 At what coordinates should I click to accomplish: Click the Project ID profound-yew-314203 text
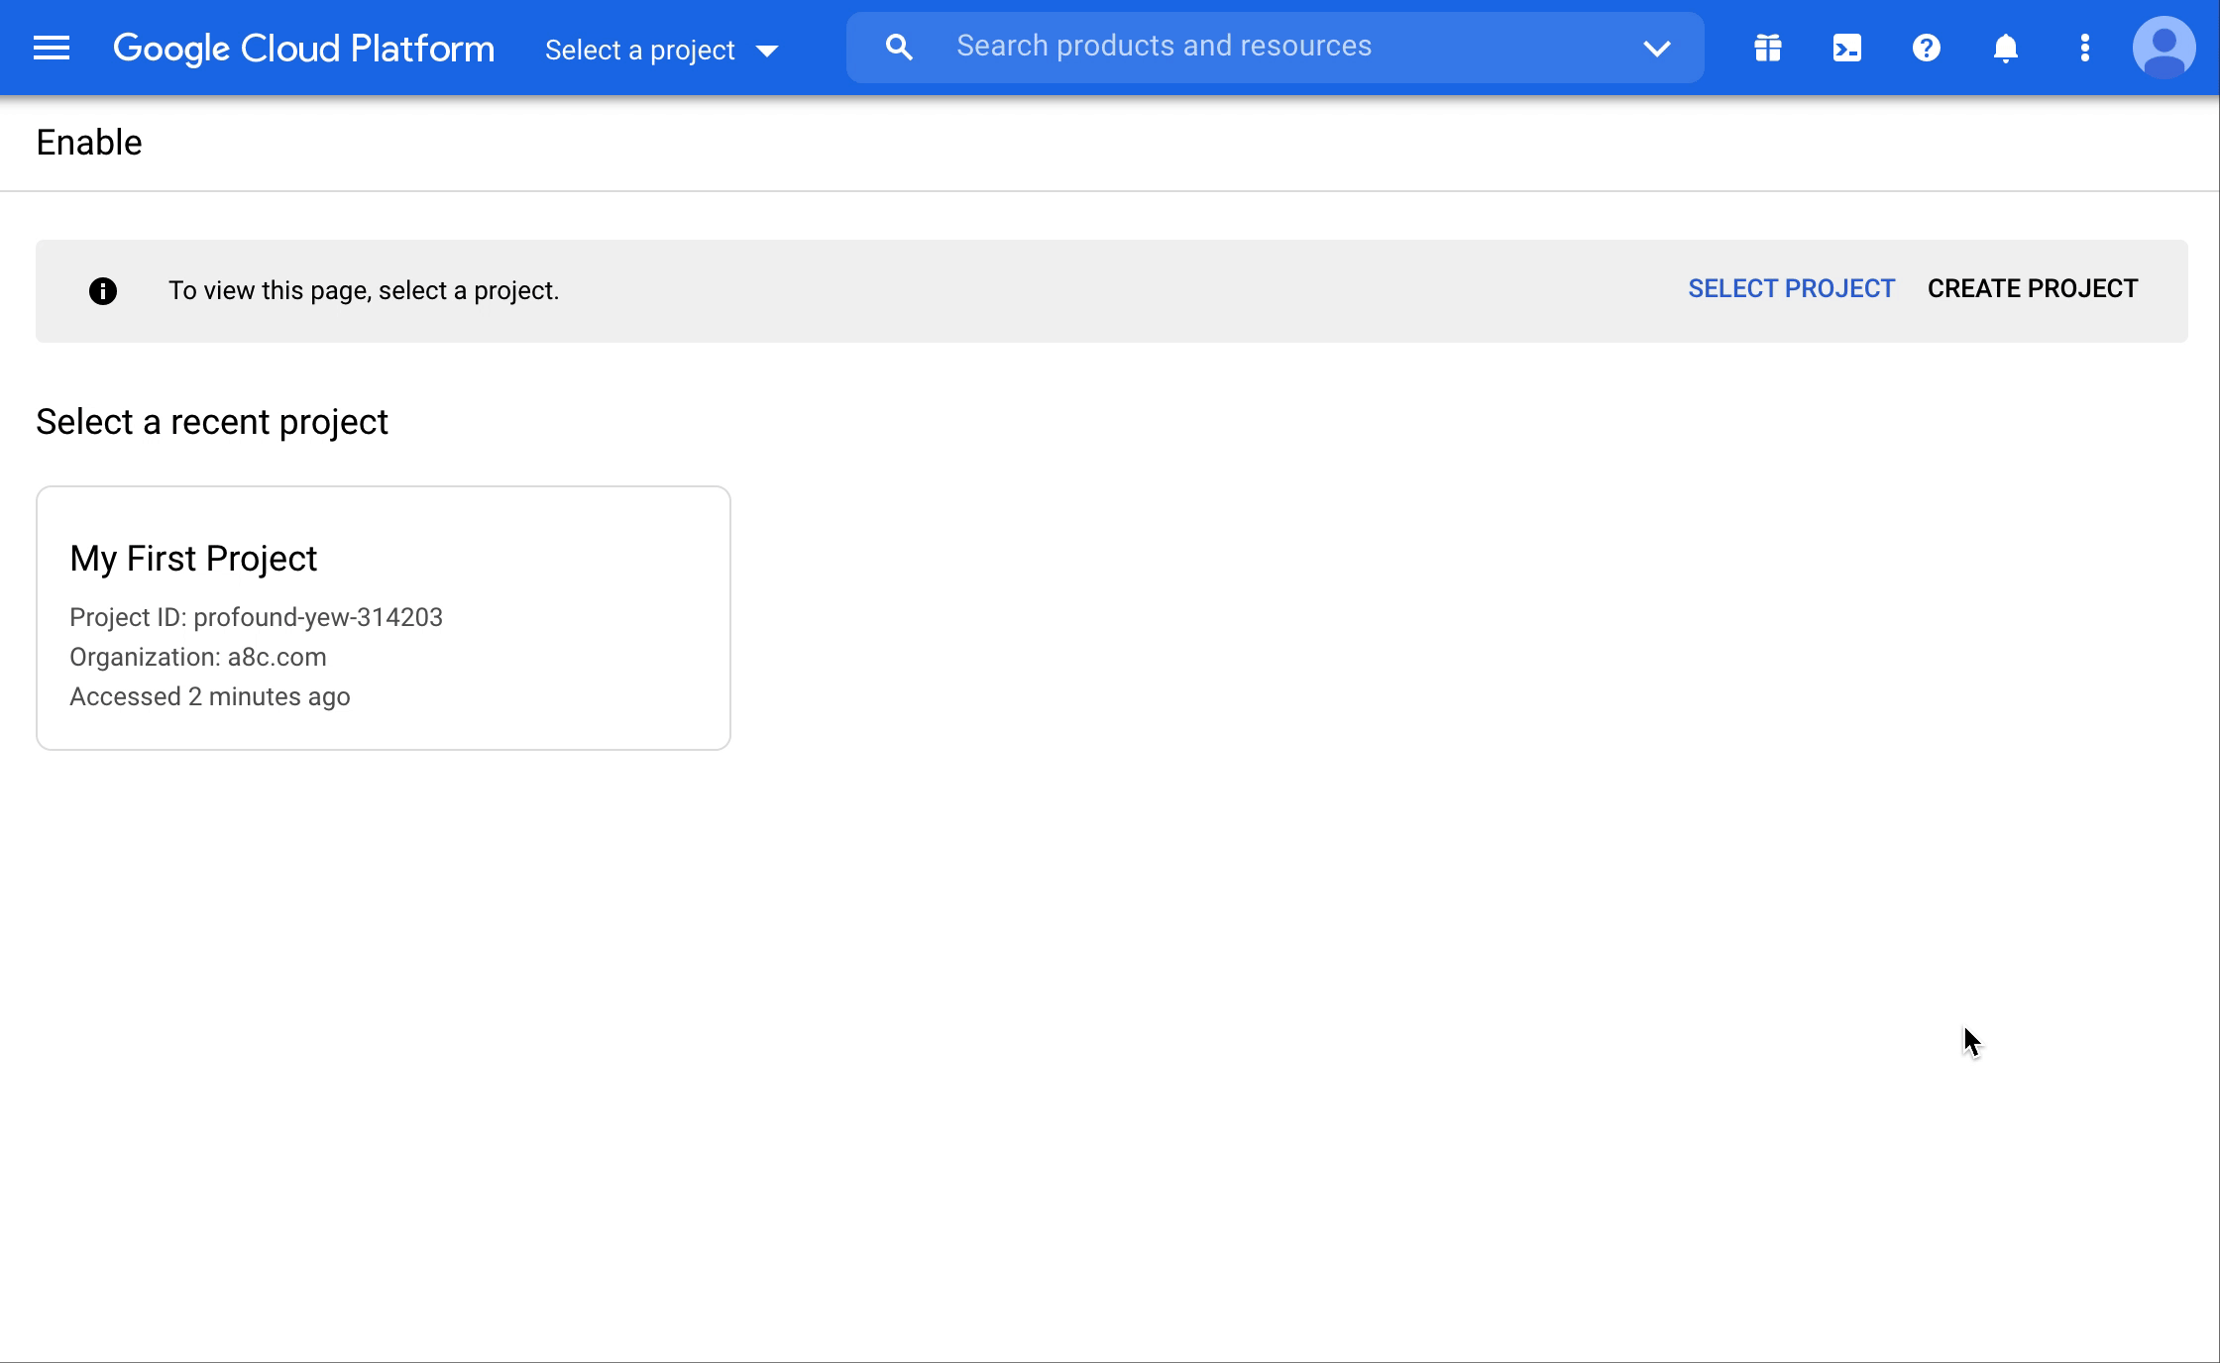tap(256, 617)
